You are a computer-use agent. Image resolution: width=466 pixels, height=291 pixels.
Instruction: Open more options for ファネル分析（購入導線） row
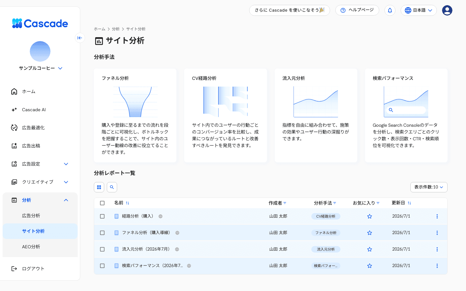pyautogui.click(x=437, y=233)
